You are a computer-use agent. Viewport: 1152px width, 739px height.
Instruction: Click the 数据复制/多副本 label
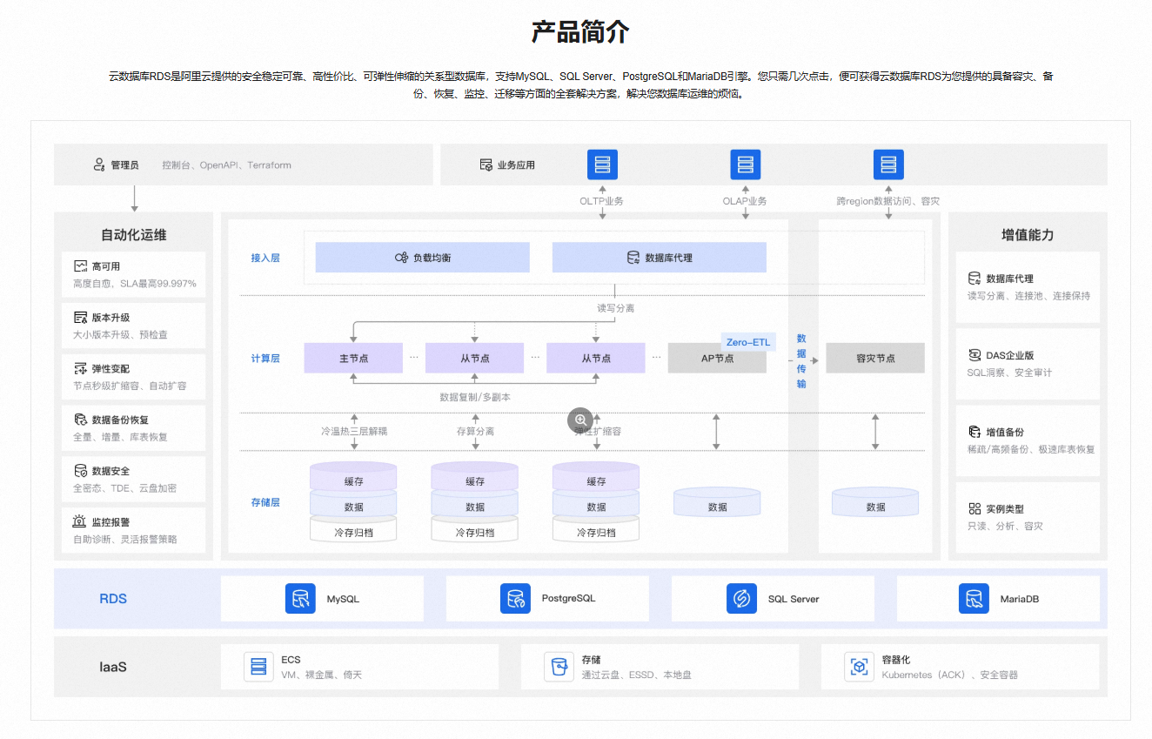475,397
